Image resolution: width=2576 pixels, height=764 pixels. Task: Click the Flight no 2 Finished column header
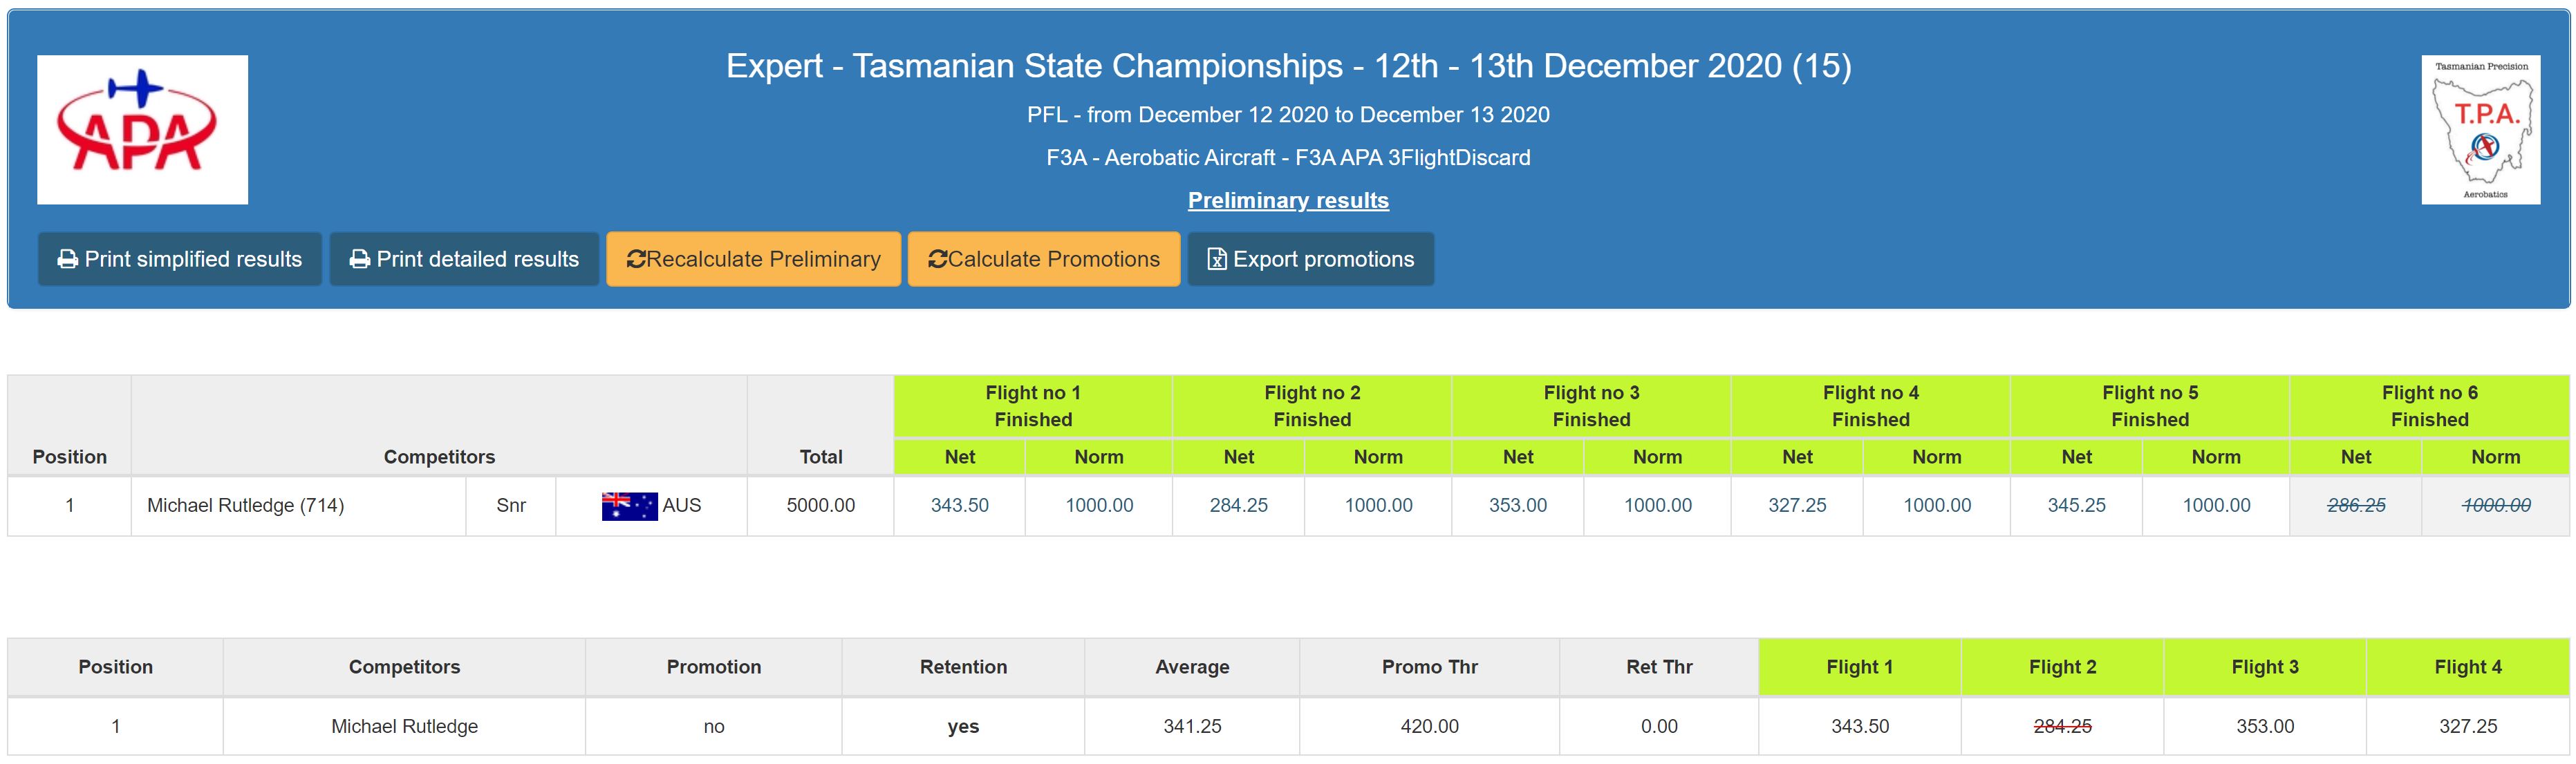[x=1312, y=406]
